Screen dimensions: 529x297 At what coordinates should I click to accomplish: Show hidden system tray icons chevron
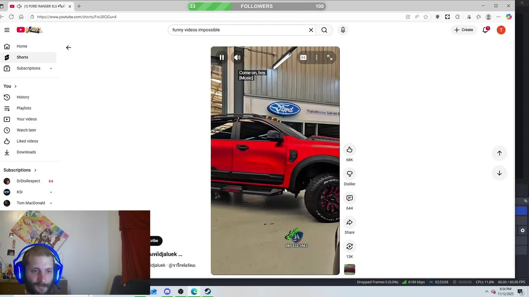tap(486, 292)
